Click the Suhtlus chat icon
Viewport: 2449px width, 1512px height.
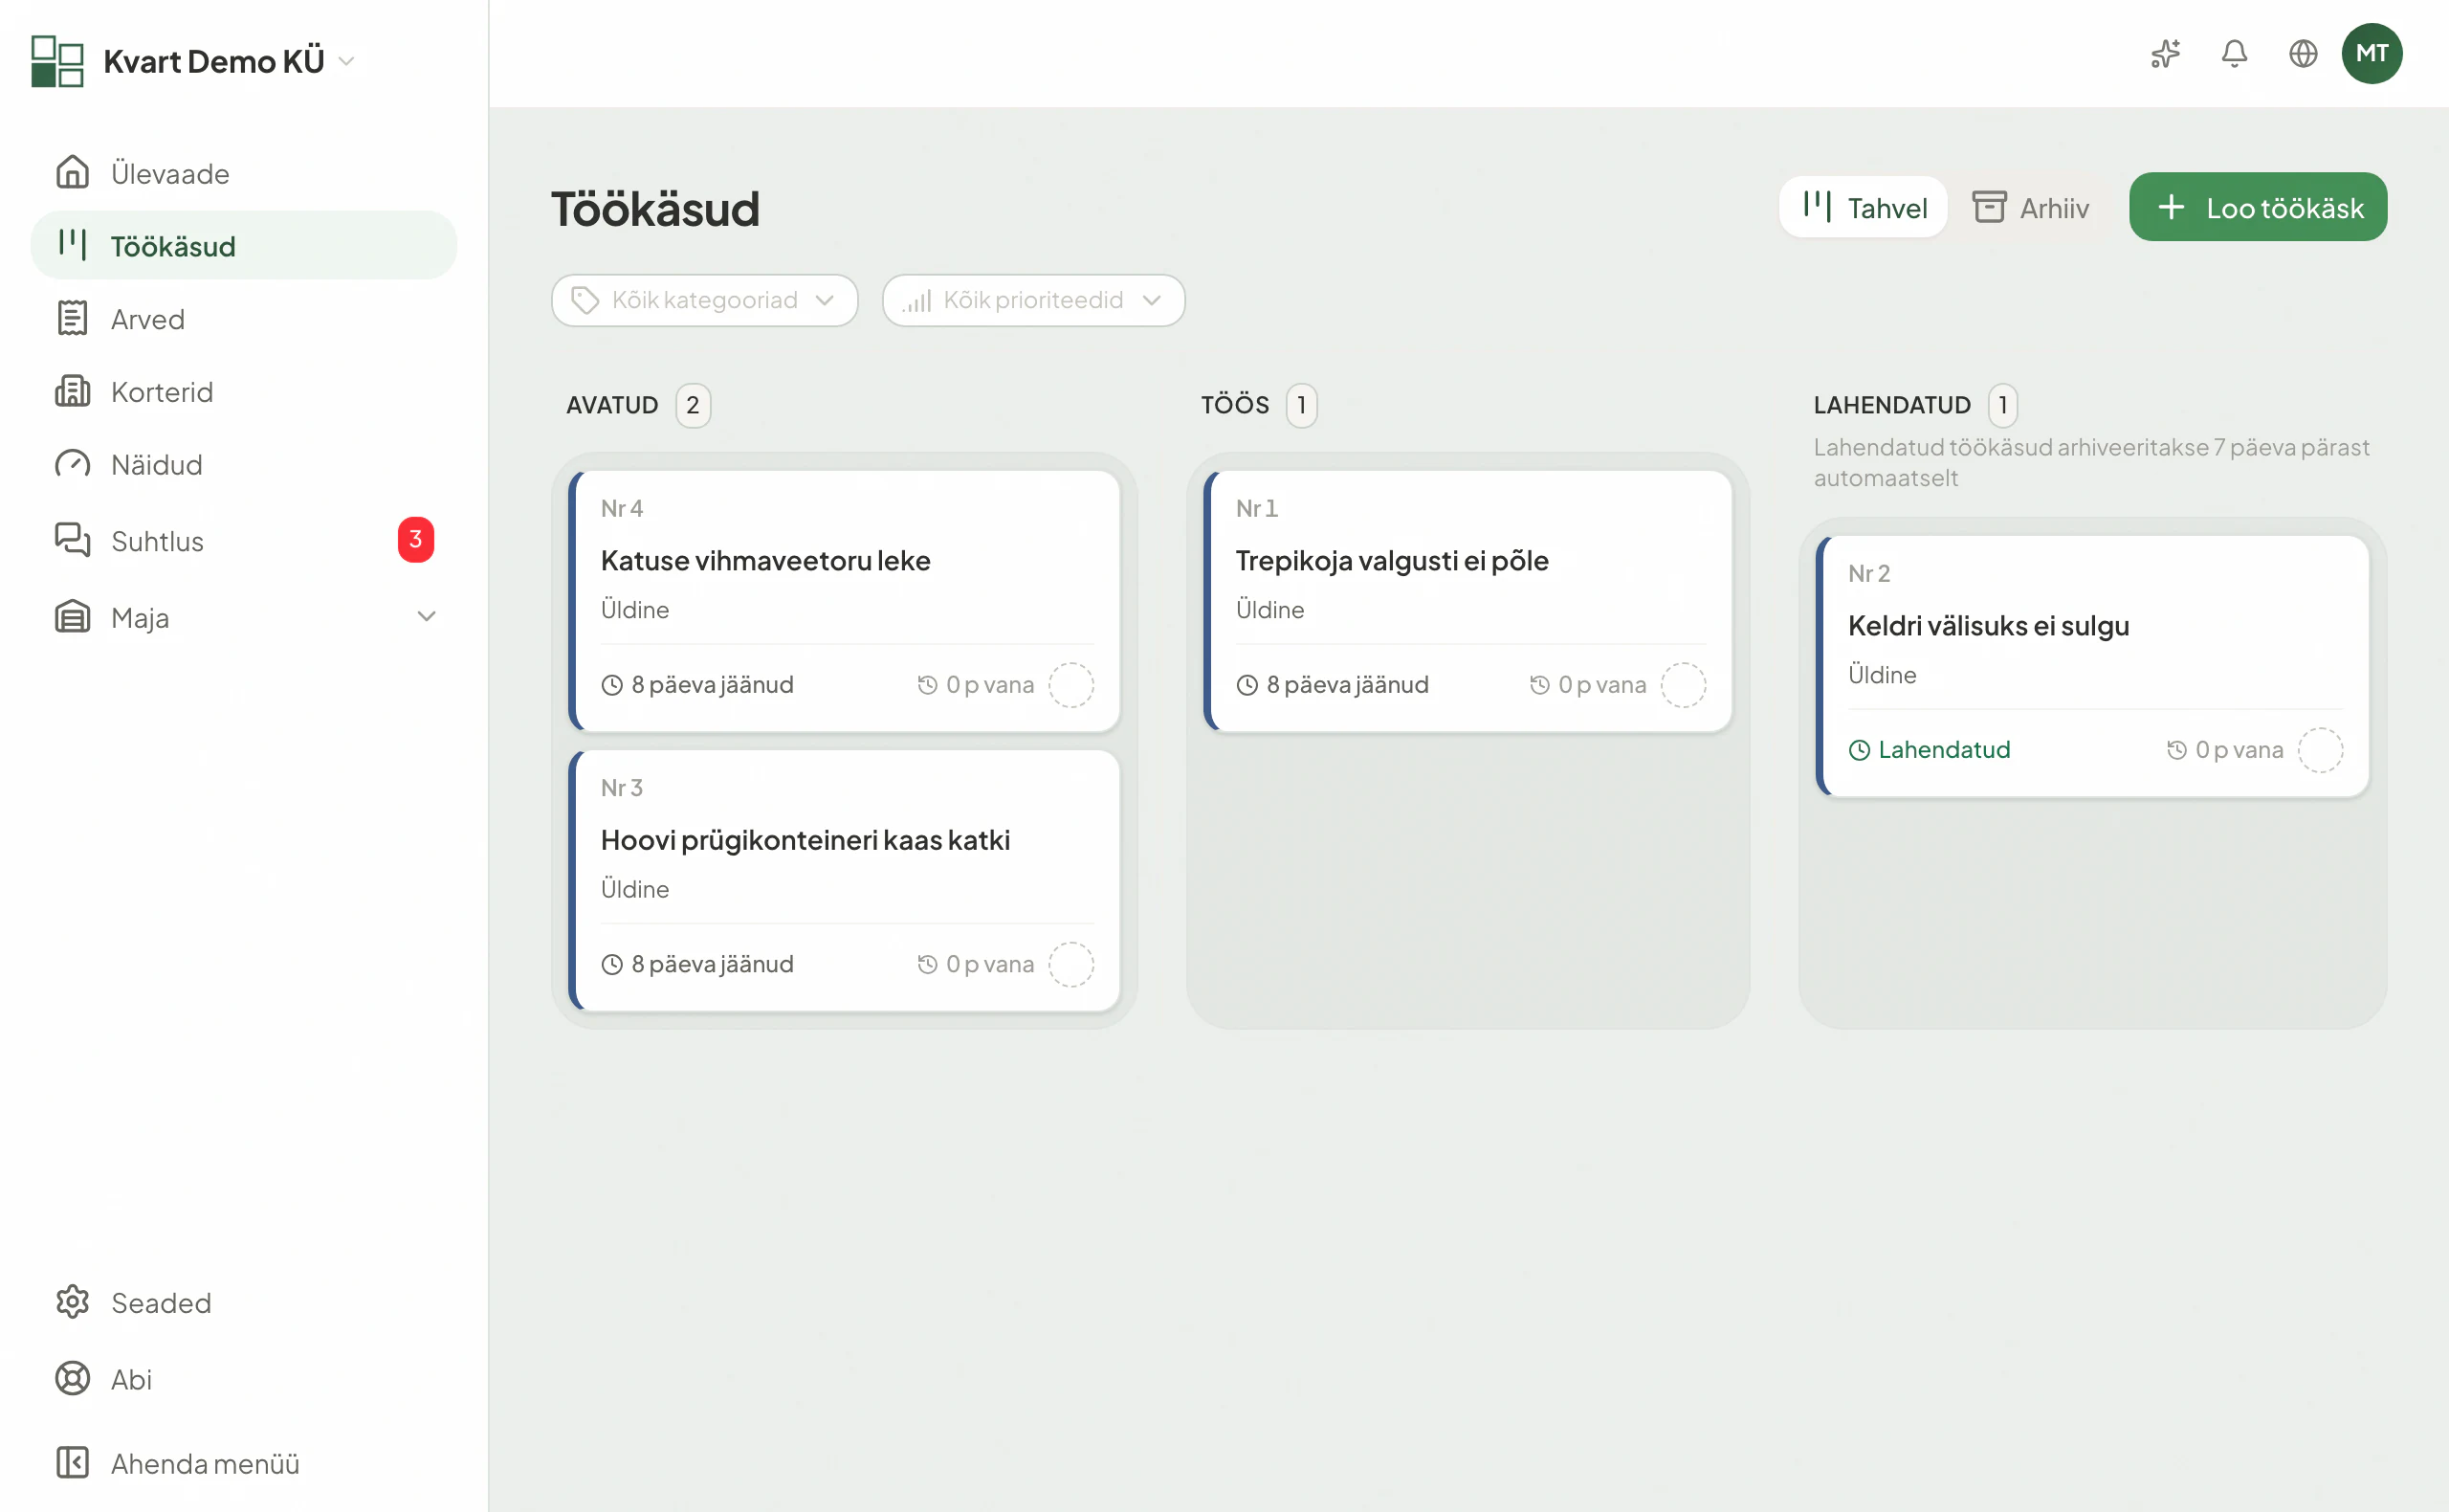72,540
